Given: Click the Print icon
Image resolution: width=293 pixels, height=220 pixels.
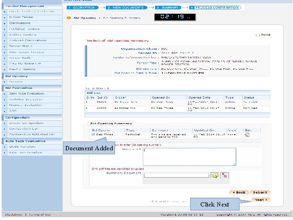Looking at the screenshot, I should click(258, 35).
